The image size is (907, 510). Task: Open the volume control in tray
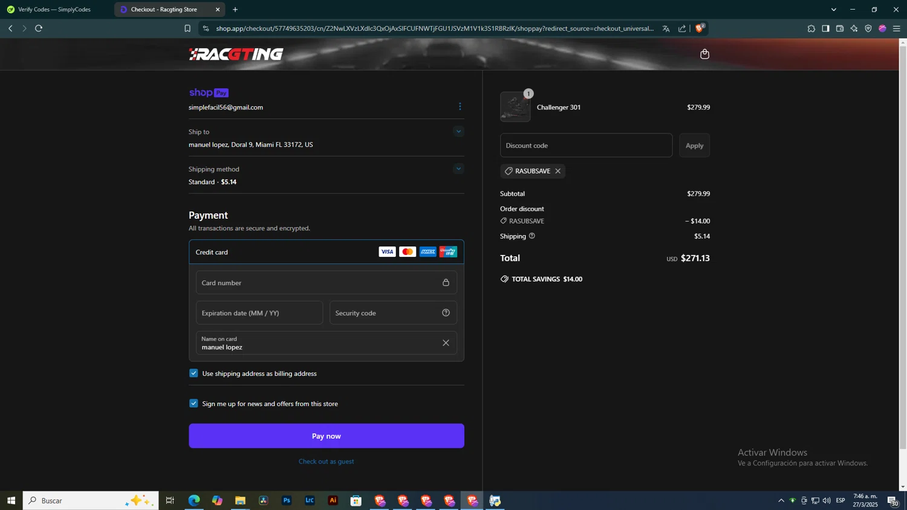tap(827, 500)
